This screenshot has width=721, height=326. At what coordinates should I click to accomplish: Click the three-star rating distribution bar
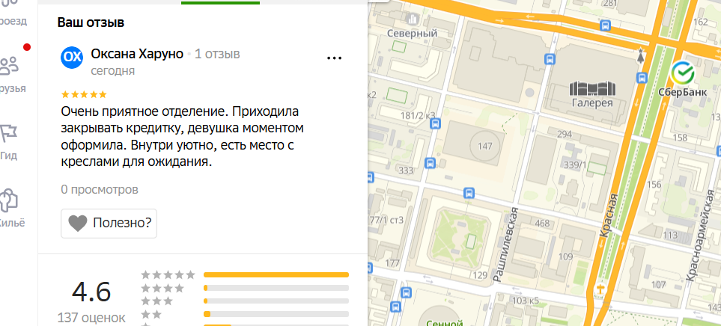[x=276, y=301]
